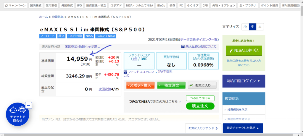Click help icon beside ファンドスコアについて
The height and width of the screenshot is (136, 303).
125,72
